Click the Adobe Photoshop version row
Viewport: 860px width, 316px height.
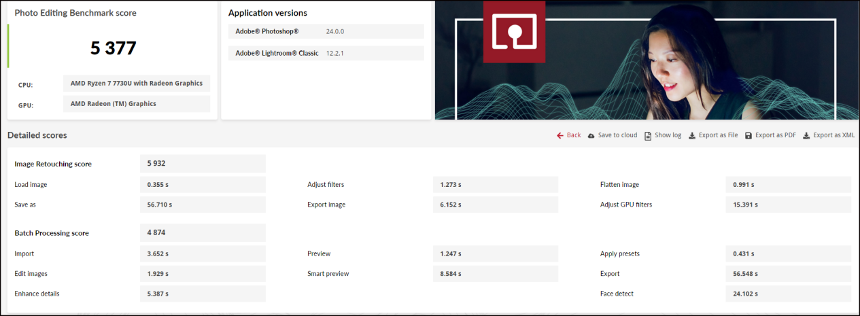coord(326,32)
